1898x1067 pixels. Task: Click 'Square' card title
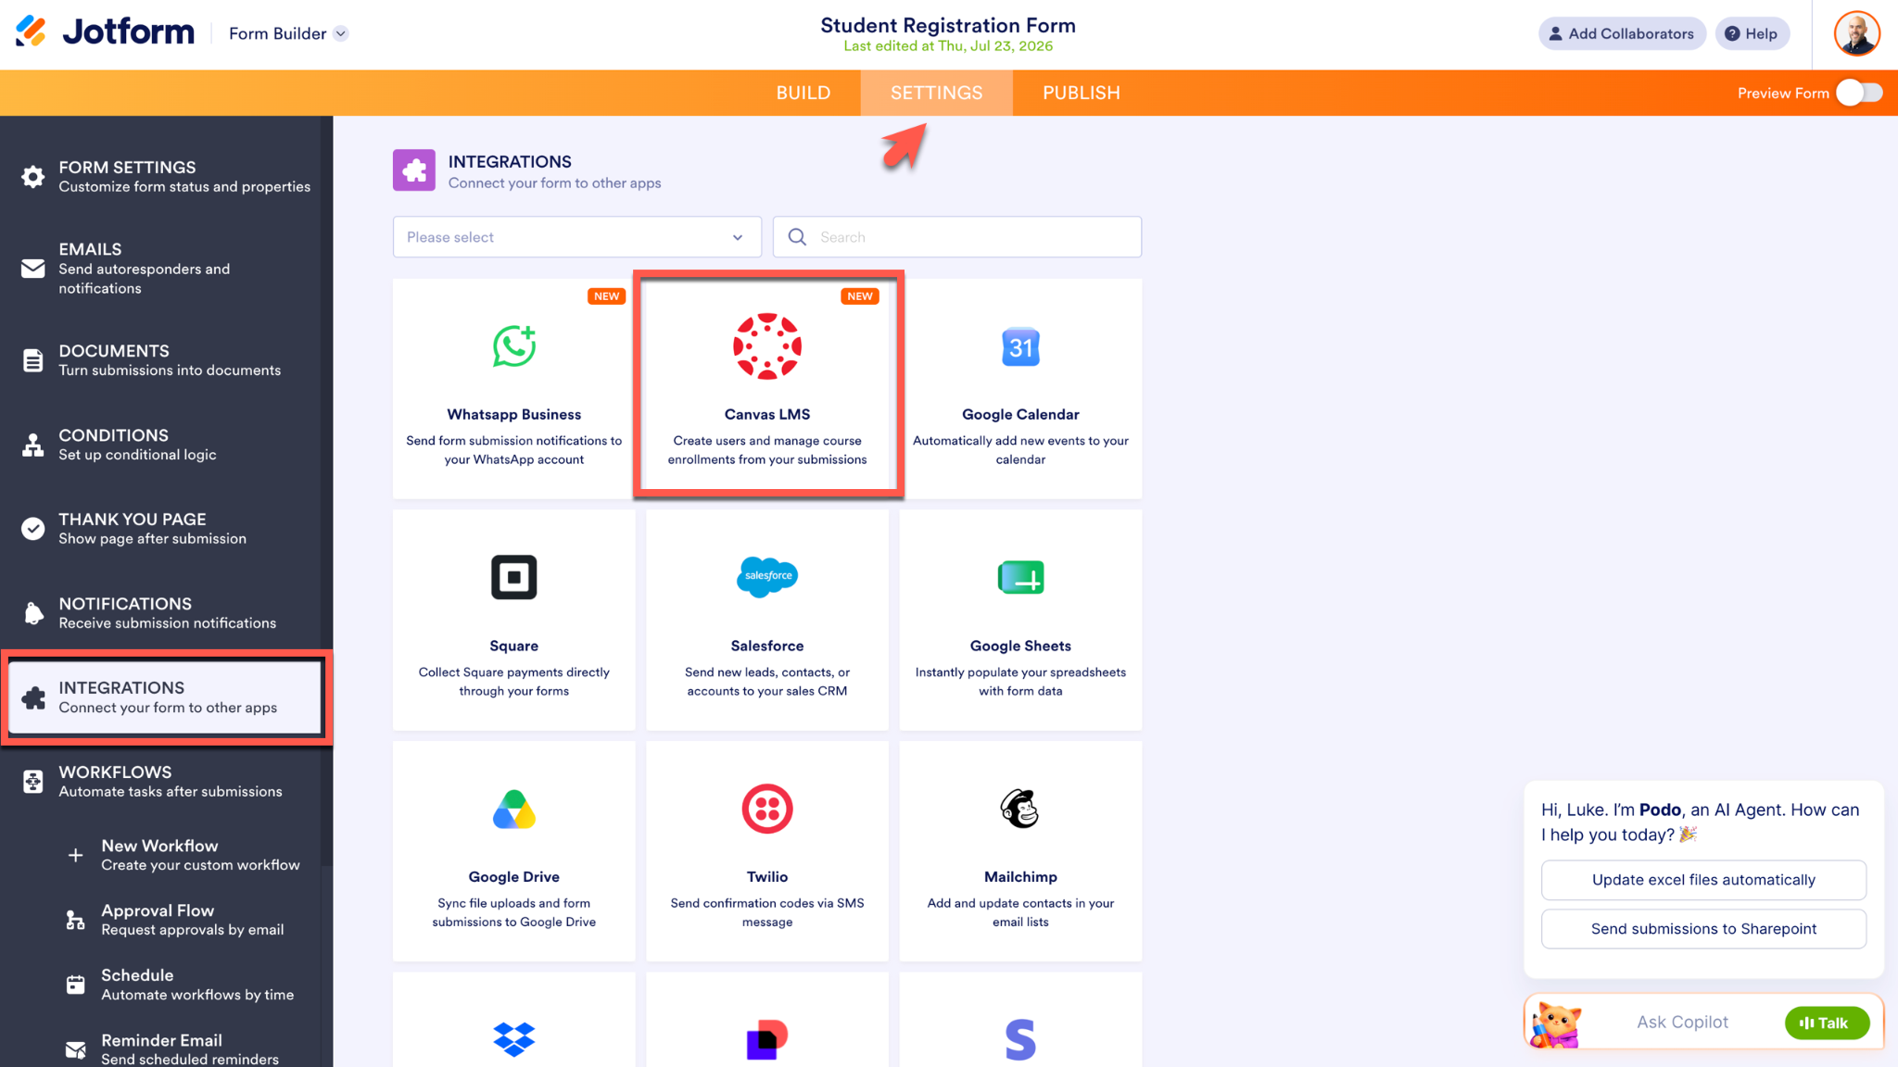click(514, 646)
